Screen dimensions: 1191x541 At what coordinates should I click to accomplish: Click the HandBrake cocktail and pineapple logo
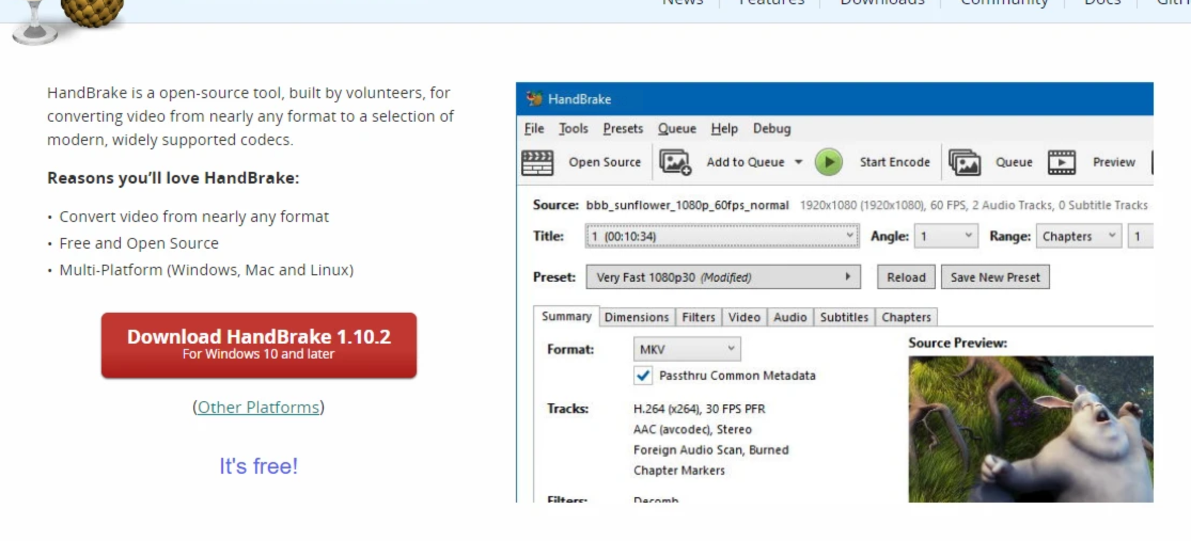tap(68, 21)
